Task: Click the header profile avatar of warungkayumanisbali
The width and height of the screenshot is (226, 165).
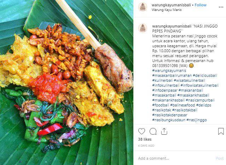Action: (x=143, y=7)
